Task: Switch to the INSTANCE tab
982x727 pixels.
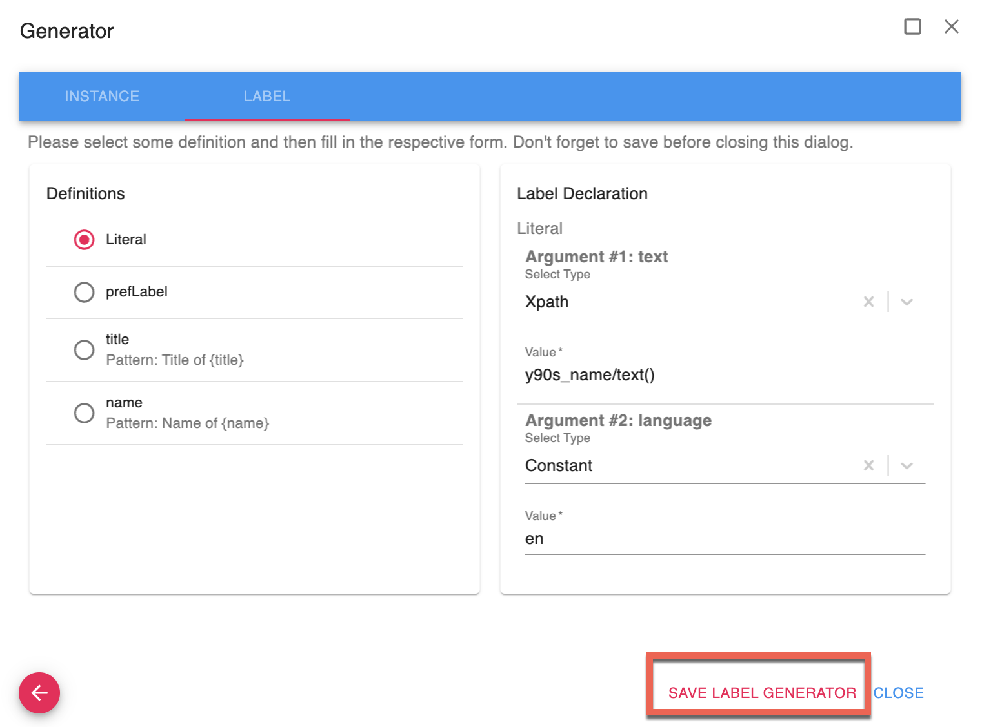Action: click(102, 96)
